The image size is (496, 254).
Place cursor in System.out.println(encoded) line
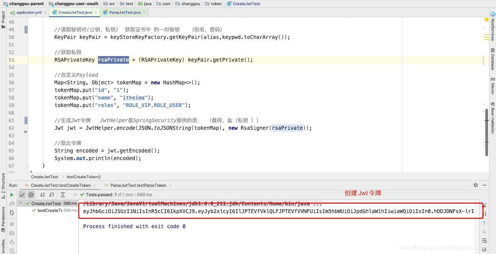(98, 158)
